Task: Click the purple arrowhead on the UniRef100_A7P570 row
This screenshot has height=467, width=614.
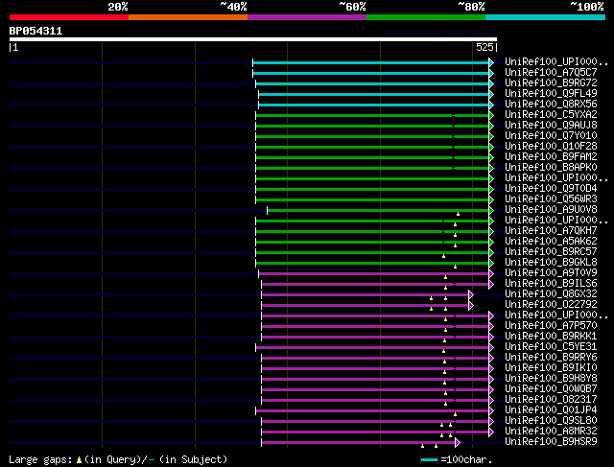Action: coord(491,326)
